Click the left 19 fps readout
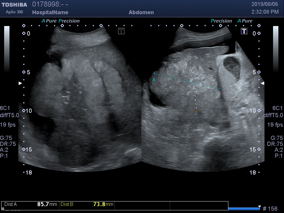 coord(8,125)
